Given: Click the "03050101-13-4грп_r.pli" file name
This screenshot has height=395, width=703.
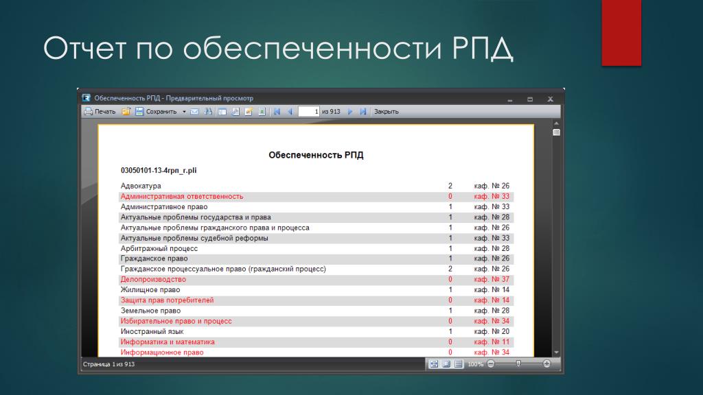Looking at the screenshot, I should coord(159,170).
